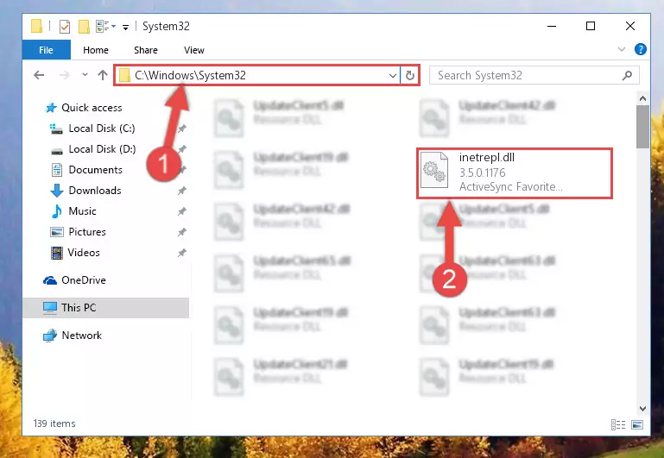The image size is (664, 458).
Task: Click the pin icon beside Downloads
Action: click(182, 191)
